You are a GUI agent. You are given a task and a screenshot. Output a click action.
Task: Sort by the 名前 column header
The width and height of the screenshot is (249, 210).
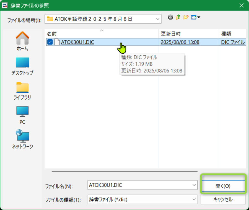tap(102, 34)
